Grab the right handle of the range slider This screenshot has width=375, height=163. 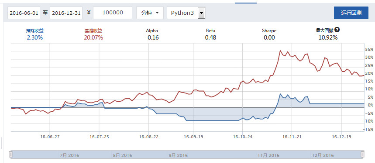click(x=363, y=154)
